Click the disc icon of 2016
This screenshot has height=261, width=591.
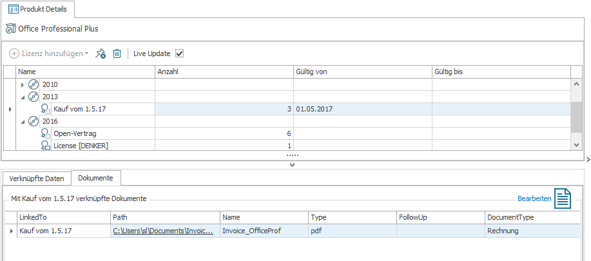(34, 121)
